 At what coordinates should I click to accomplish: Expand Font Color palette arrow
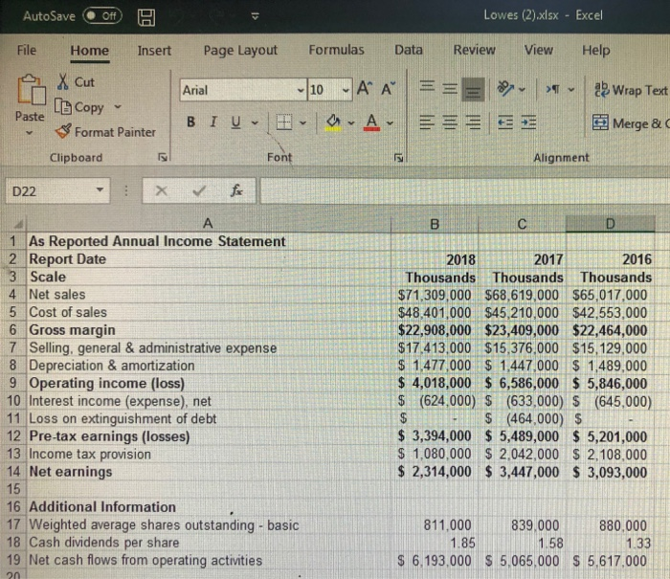tap(390, 123)
